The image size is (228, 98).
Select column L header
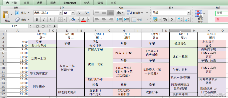click(x=180, y=31)
